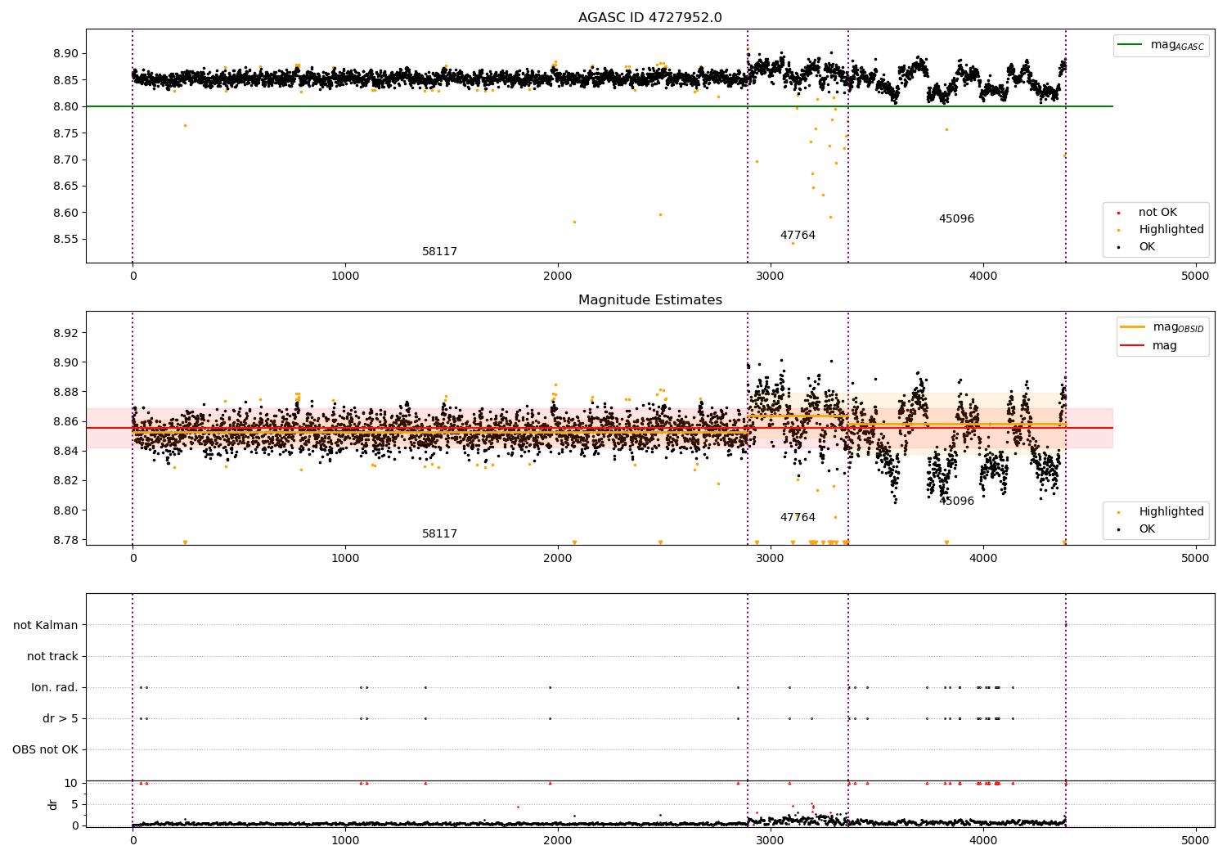
Task: Click the y-axis tick label 8.86
Action: 66,422
